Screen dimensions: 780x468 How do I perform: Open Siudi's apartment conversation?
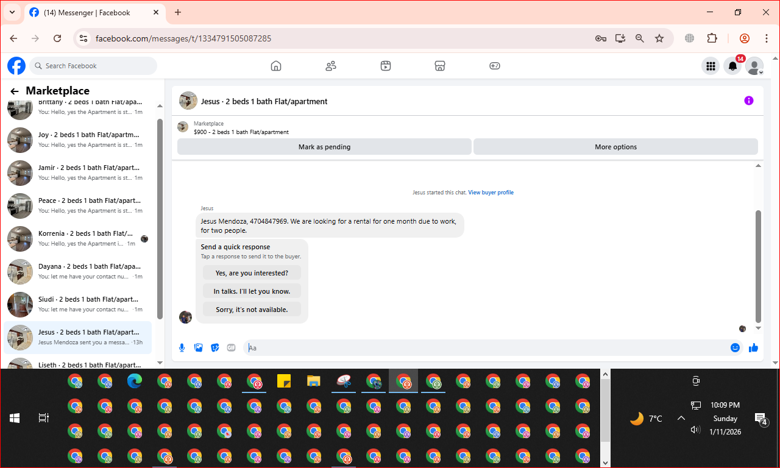coord(78,305)
